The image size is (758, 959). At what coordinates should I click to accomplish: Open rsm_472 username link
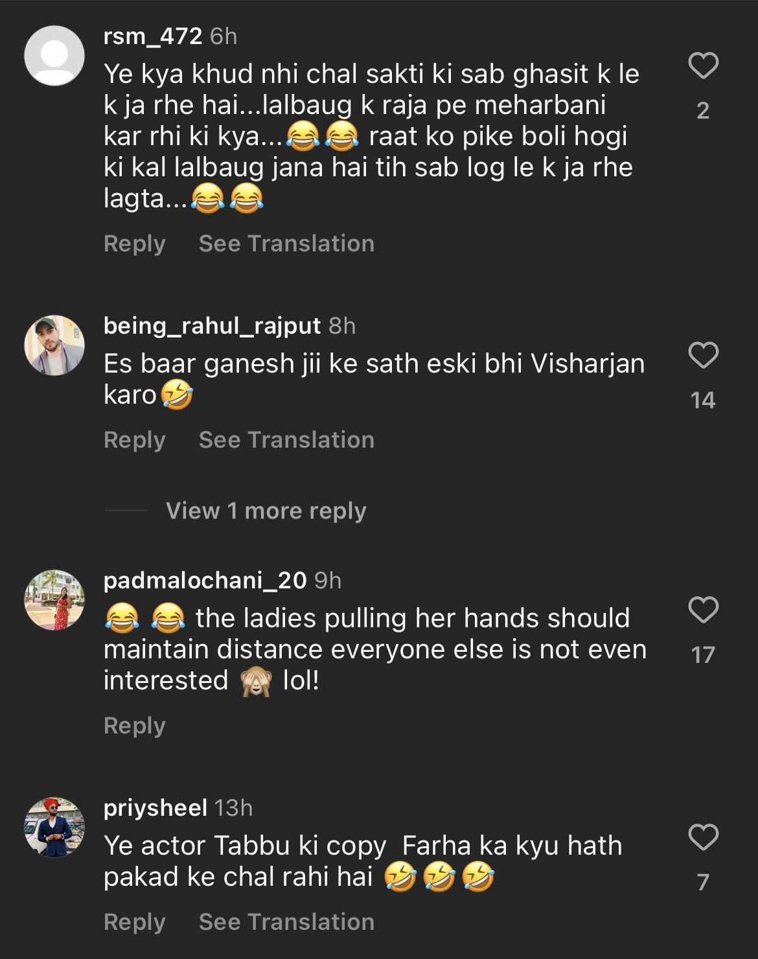153,36
